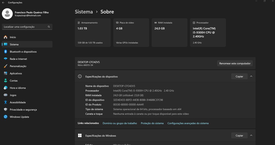Click the Localizar uma configuração search field

(25, 27)
